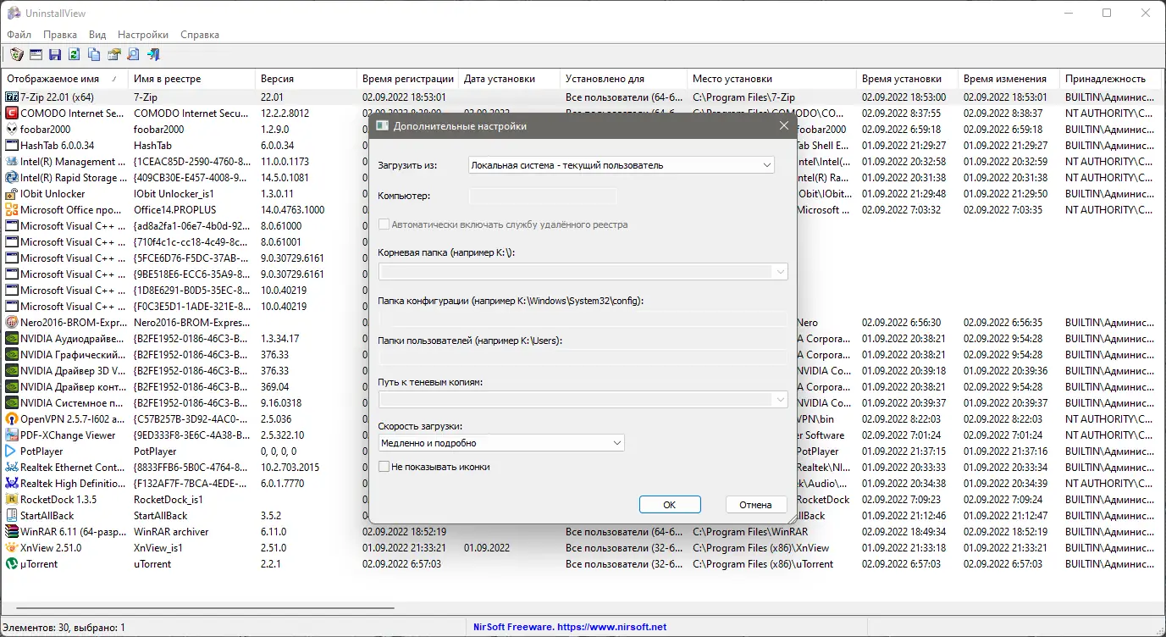Close the 'Дополнительные настройки' dialog
This screenshot has width=1166, height=637.
point(783,126)
